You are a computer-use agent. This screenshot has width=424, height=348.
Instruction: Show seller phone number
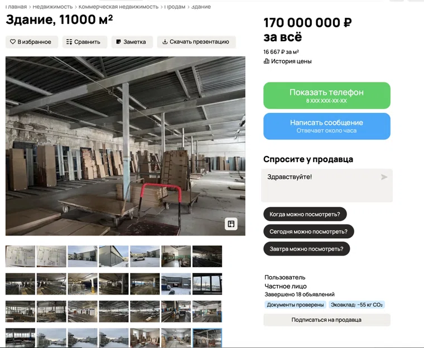(327, 95)
